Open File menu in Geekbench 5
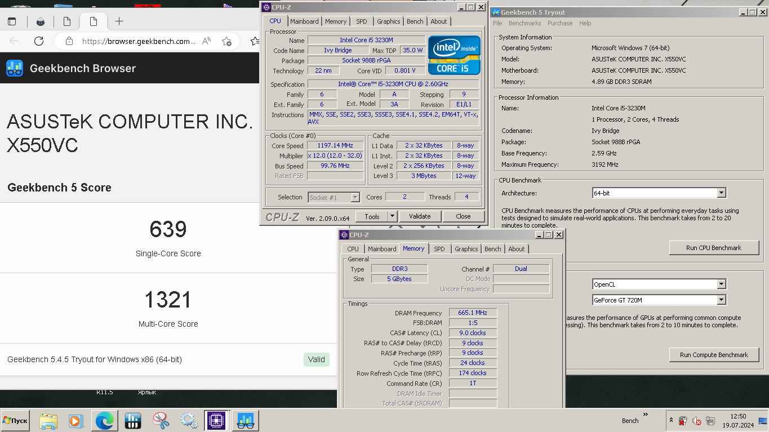The image size is (769, 432). point(497,23)
